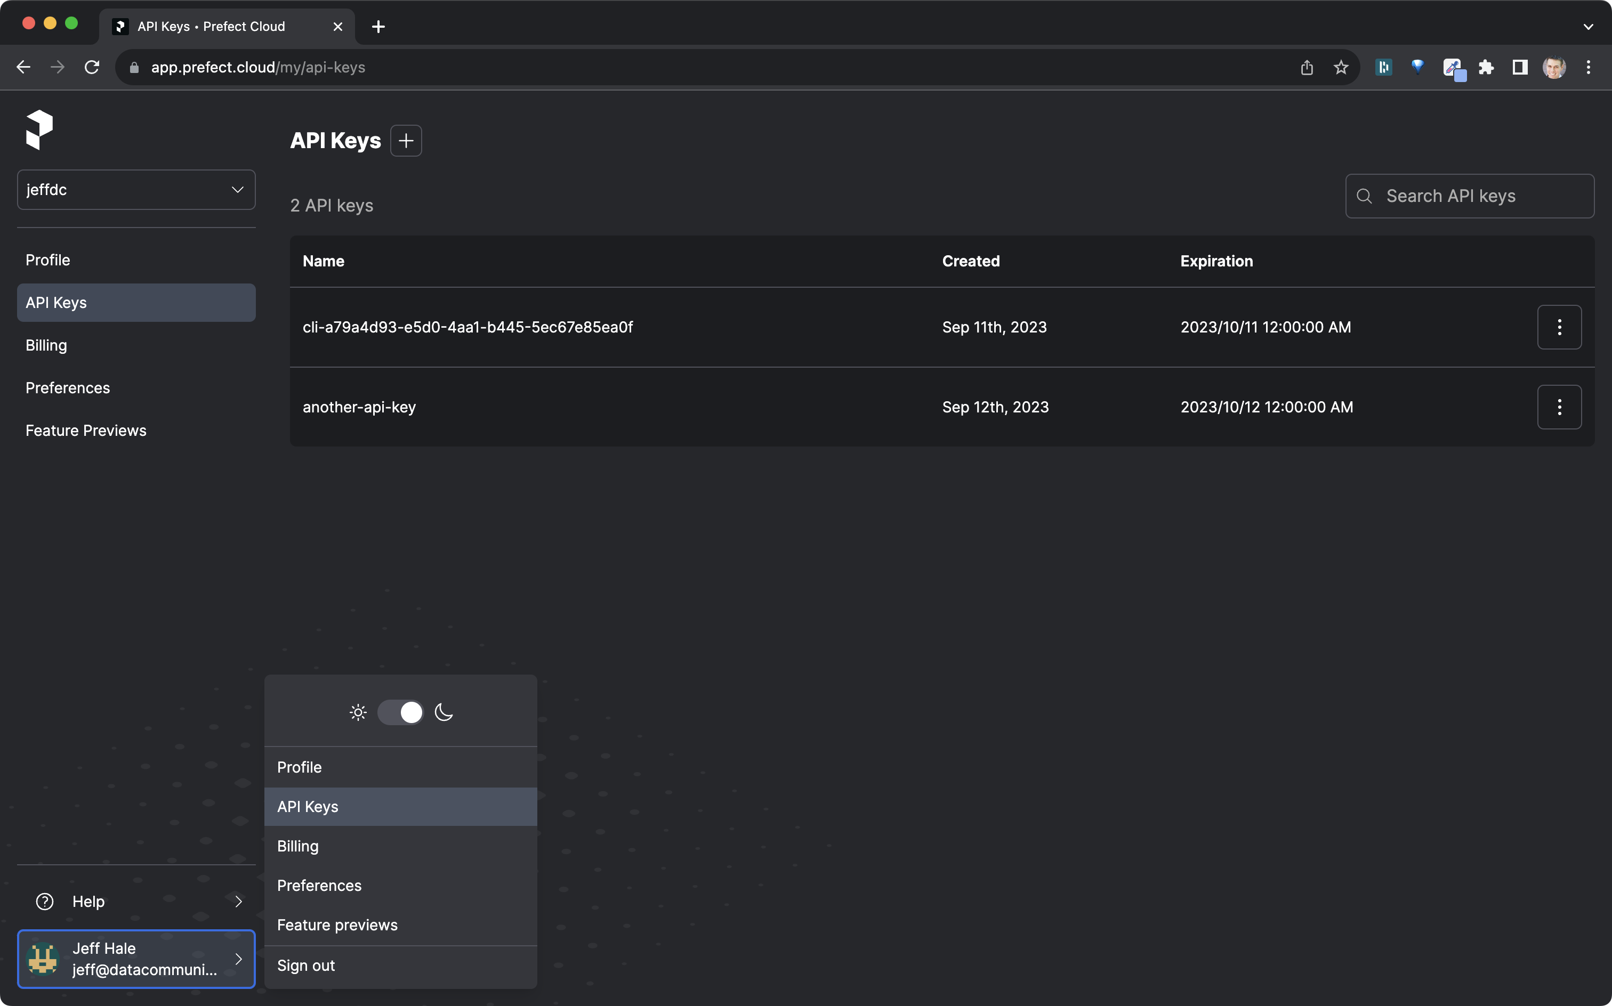Click the add API key plus icon
Image resolution: width=1612 pixels, height=1006 pixels.
click(x=406, y=139)
